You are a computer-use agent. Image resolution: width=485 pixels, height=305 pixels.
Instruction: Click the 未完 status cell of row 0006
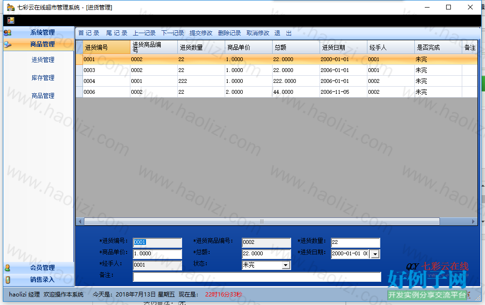tap(438, 92)
